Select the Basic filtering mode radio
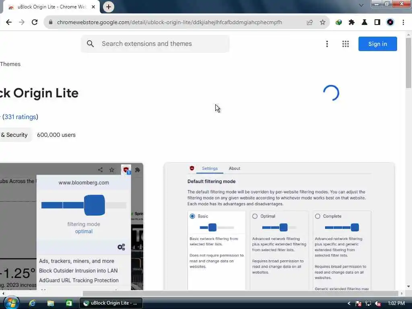 pyautogui.click(x=192, y=216)
